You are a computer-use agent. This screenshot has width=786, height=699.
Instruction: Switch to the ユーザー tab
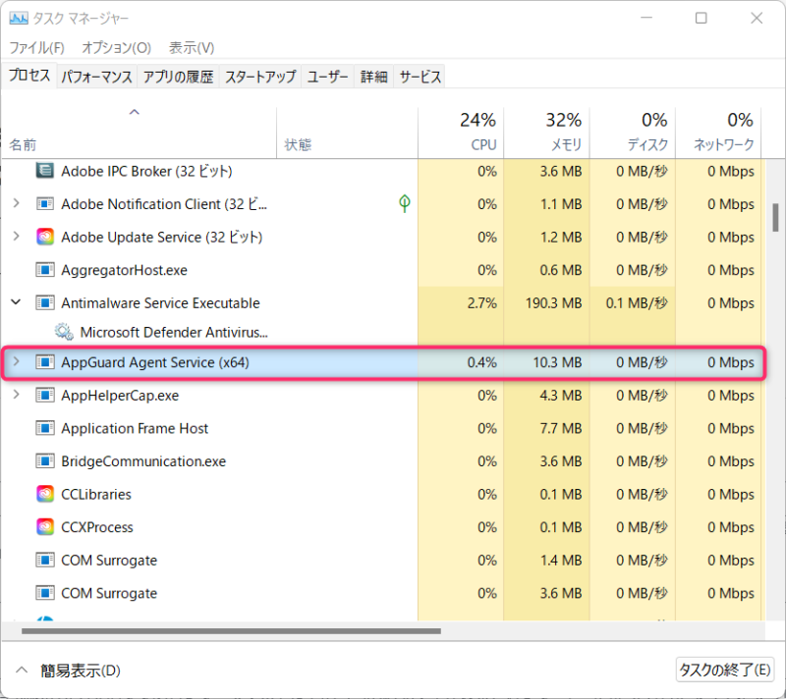[327, 77]
